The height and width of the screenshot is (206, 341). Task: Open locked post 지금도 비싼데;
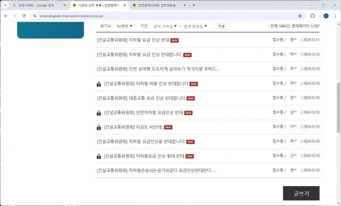pyautogui.click(x=133, y=127)
